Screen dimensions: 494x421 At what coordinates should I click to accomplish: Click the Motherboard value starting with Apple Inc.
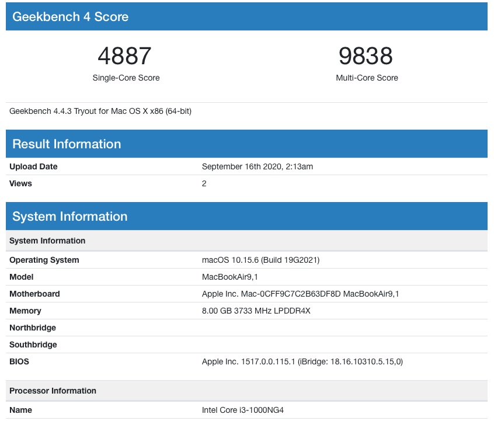300,294
